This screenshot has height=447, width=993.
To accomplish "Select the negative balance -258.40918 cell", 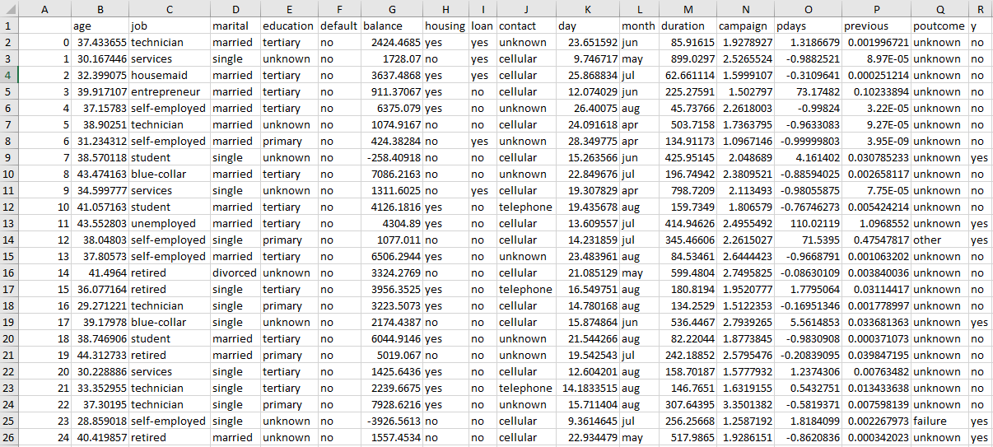I will [392, 157].
